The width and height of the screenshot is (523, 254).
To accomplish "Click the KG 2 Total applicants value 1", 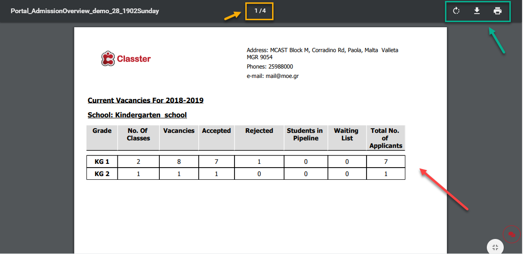I will (x=386, y=174).
